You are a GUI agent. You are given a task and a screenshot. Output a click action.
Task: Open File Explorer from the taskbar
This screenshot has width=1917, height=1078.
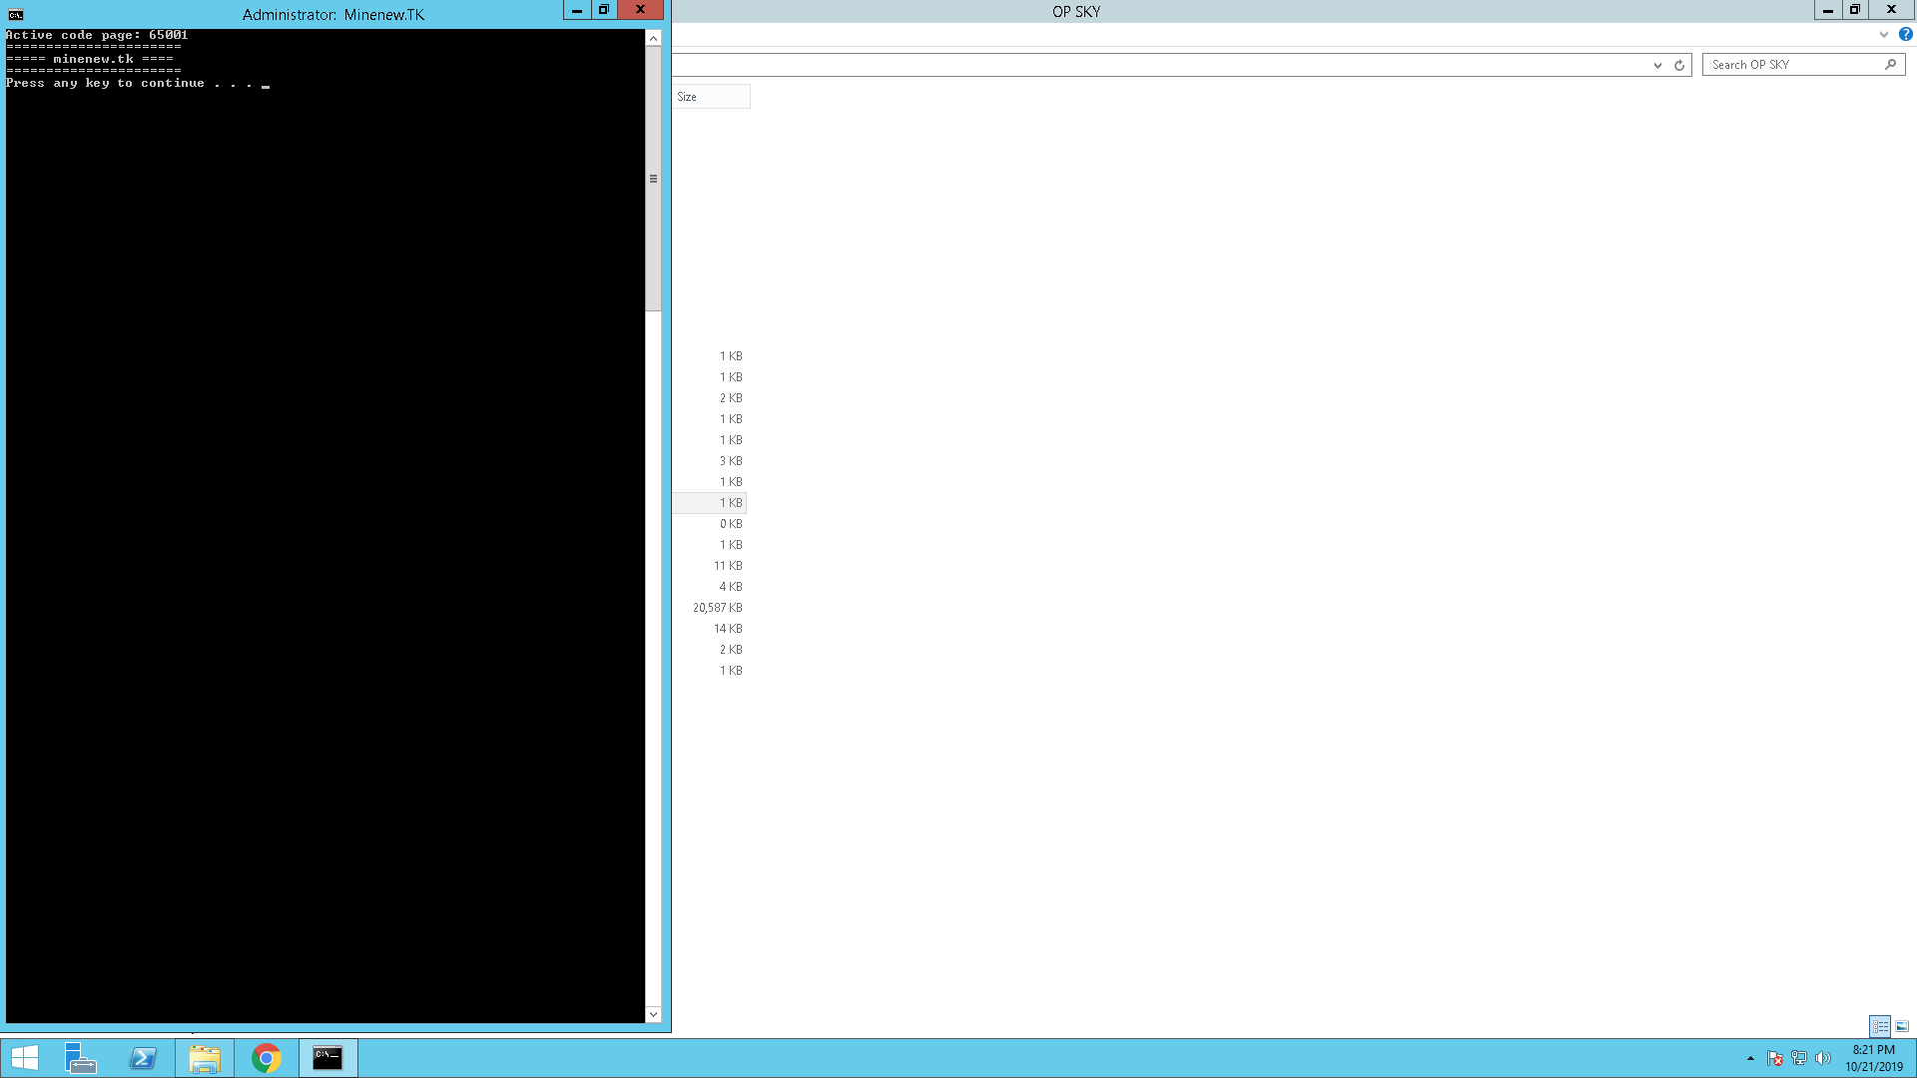pyautogui.click(x=205, y=1058)
